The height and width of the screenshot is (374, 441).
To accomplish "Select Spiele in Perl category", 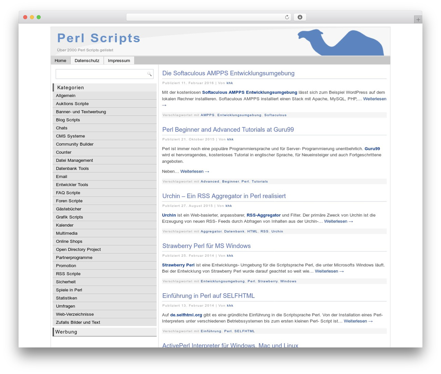I will pos(105,290).
